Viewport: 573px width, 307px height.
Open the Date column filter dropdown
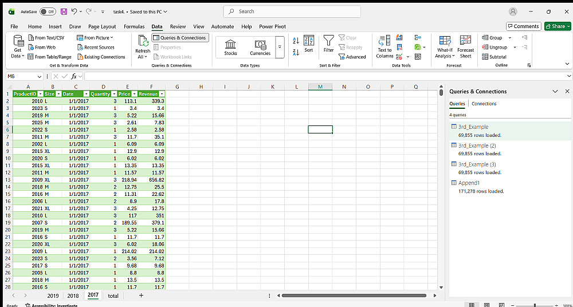87,94
